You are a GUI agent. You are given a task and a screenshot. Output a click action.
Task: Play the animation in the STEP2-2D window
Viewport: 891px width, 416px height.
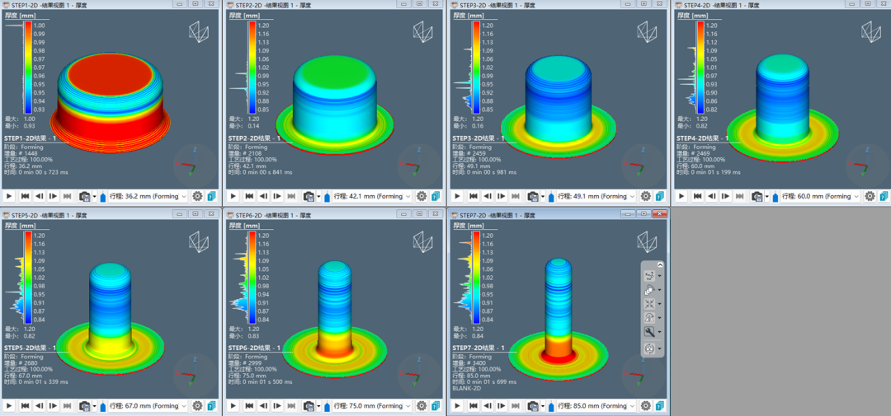click(x=233, y=196)
